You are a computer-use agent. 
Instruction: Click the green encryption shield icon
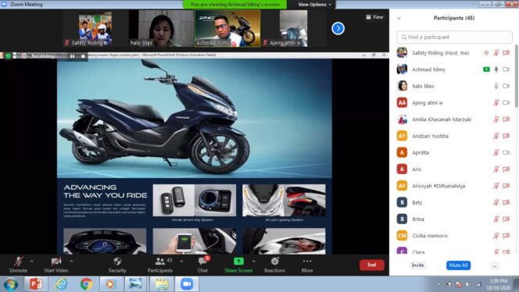pyautogui.click(x=9, y=56)
